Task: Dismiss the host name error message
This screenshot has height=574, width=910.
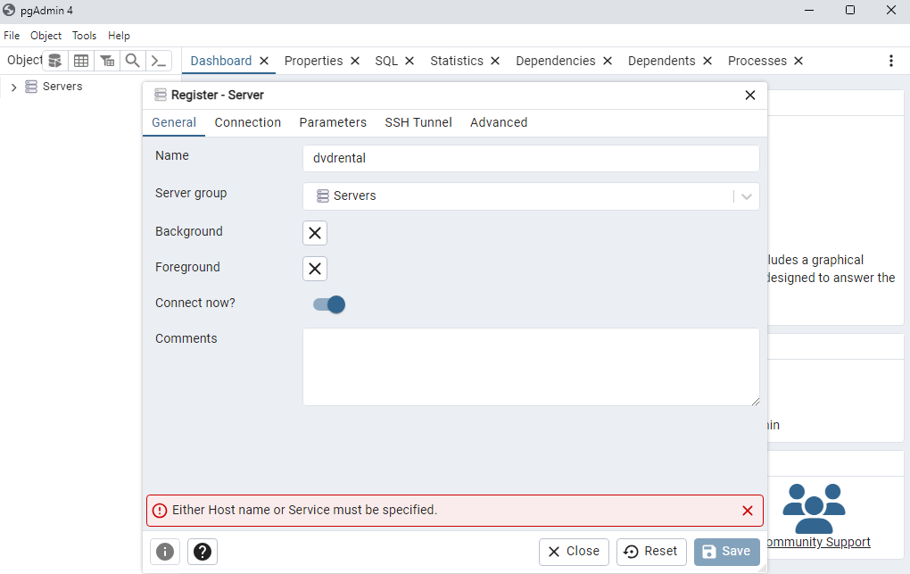Action: [x=748, y=511]
